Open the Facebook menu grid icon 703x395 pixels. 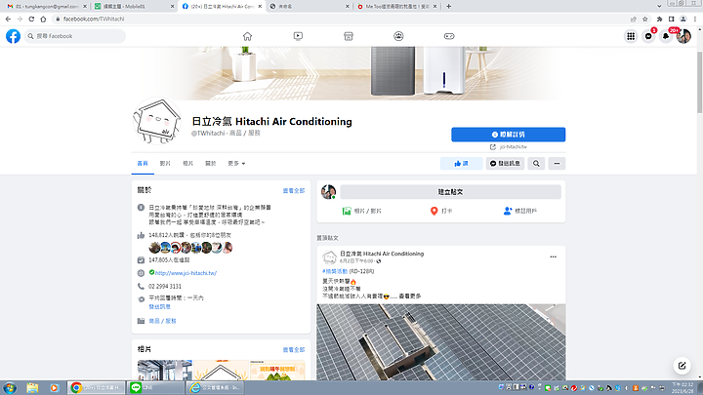click(631, 36)
